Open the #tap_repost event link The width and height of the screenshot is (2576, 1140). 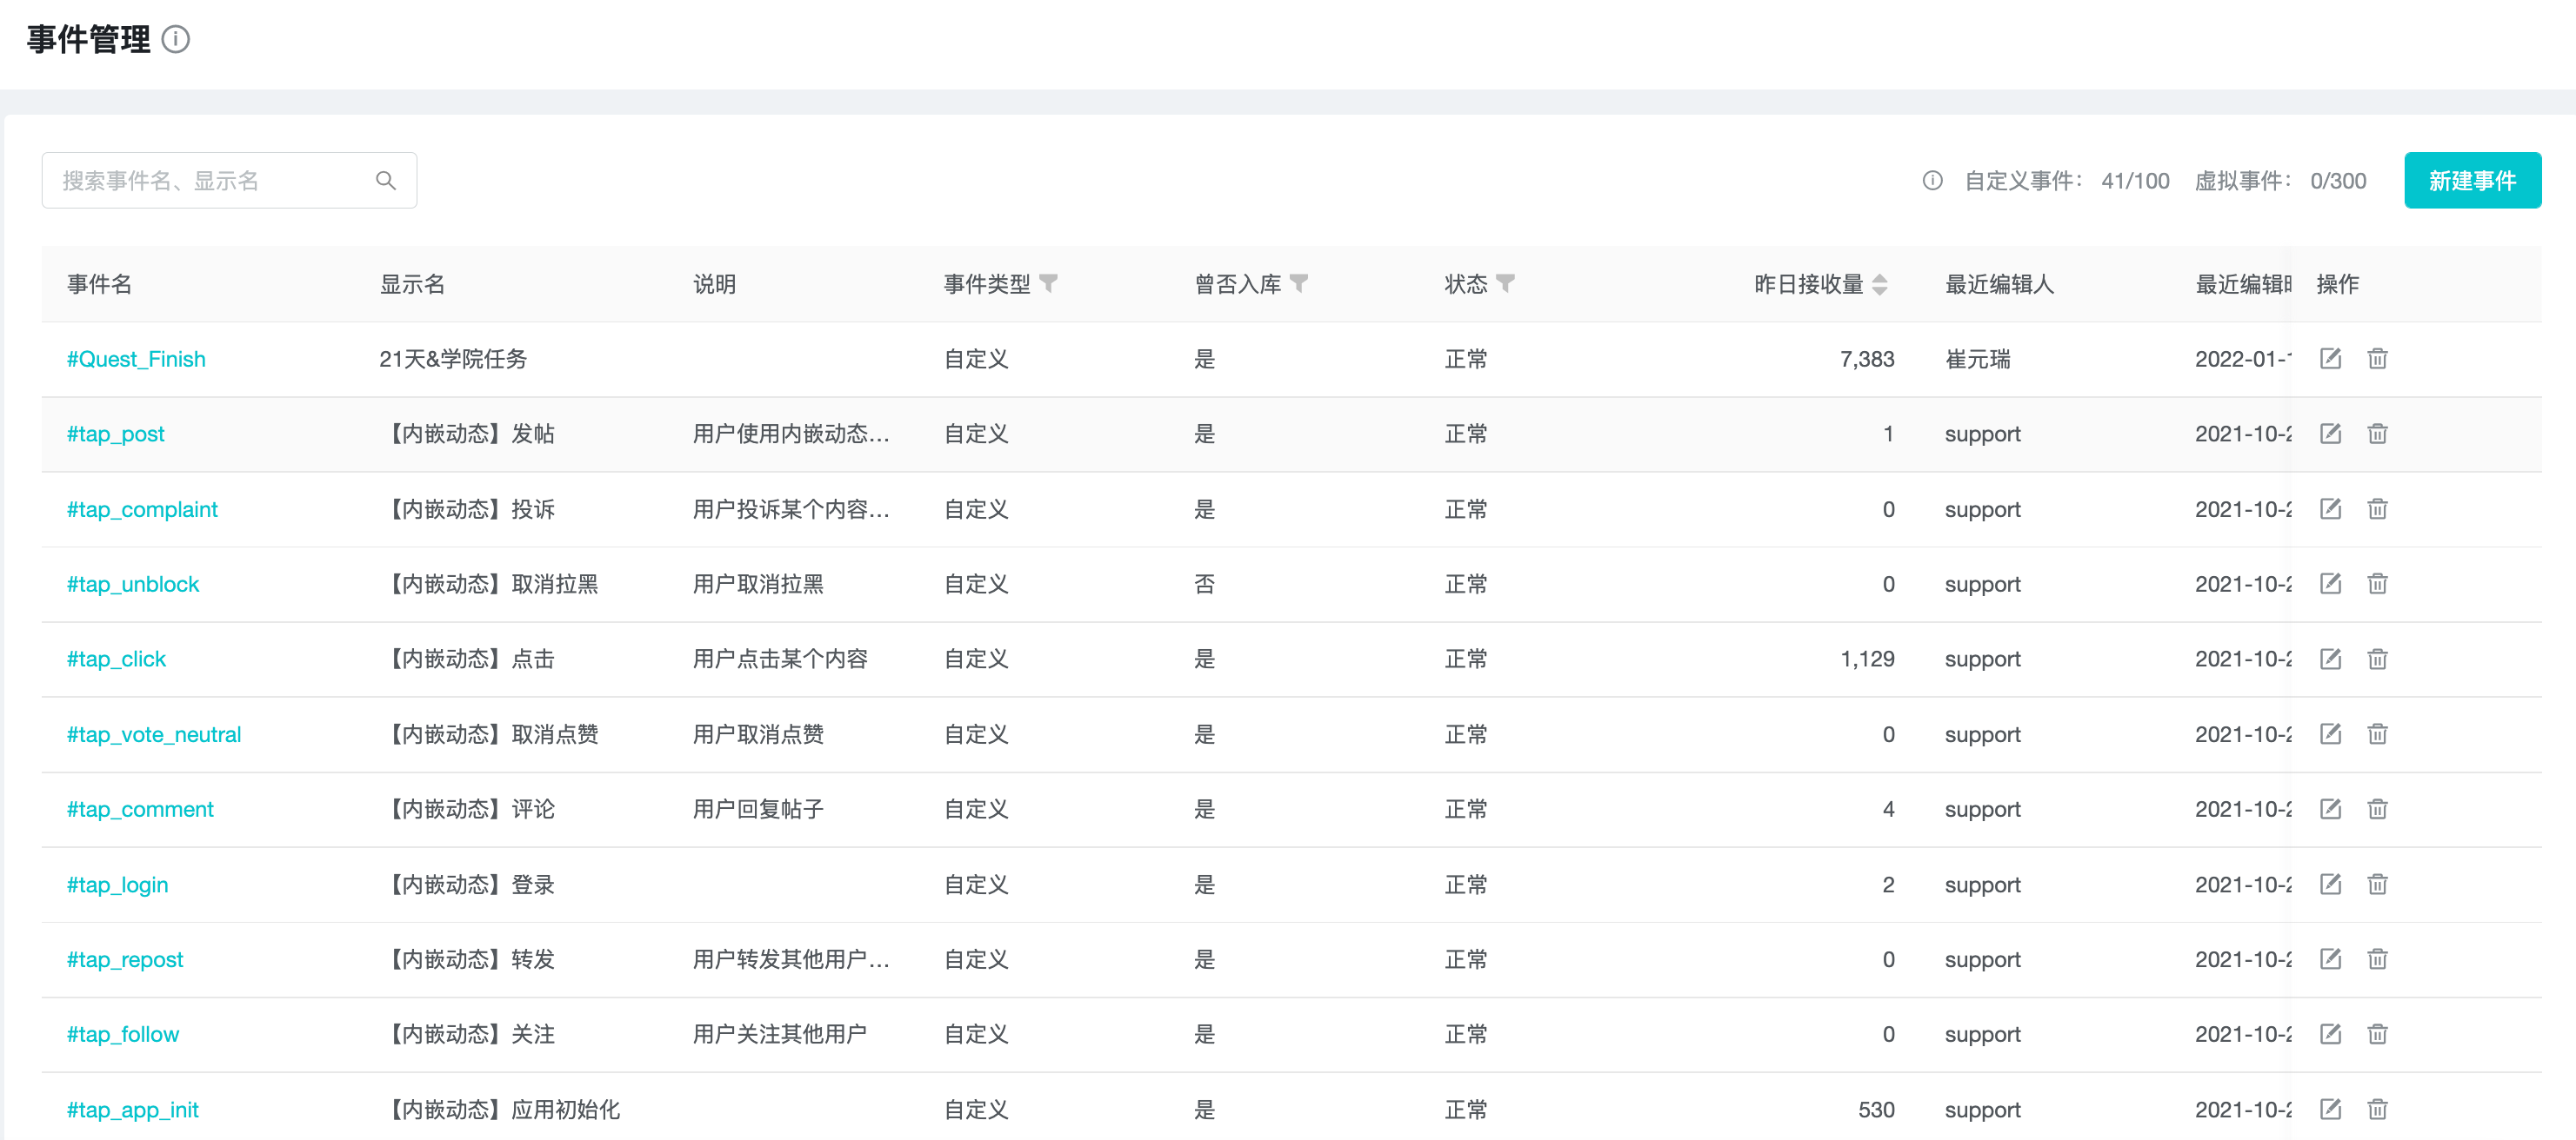pos(125,959)
